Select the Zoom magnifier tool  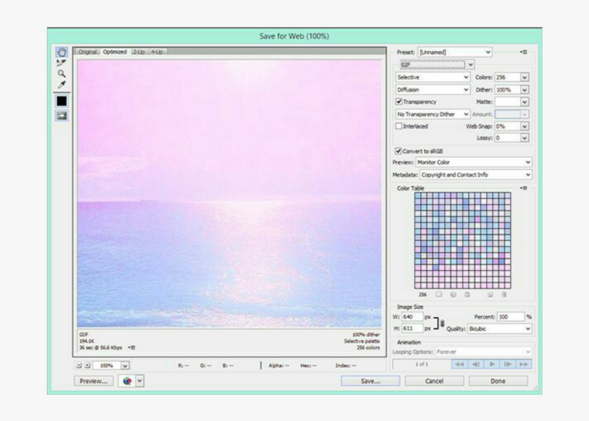point(62,74)
